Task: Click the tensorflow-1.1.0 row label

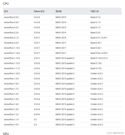Action: 11,119
